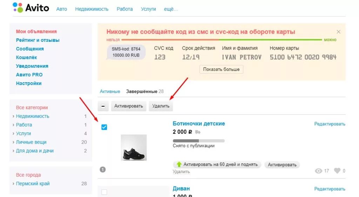Expand the Личные вещи category
This screenshot has height=197, width=359.
coord(13,142)
